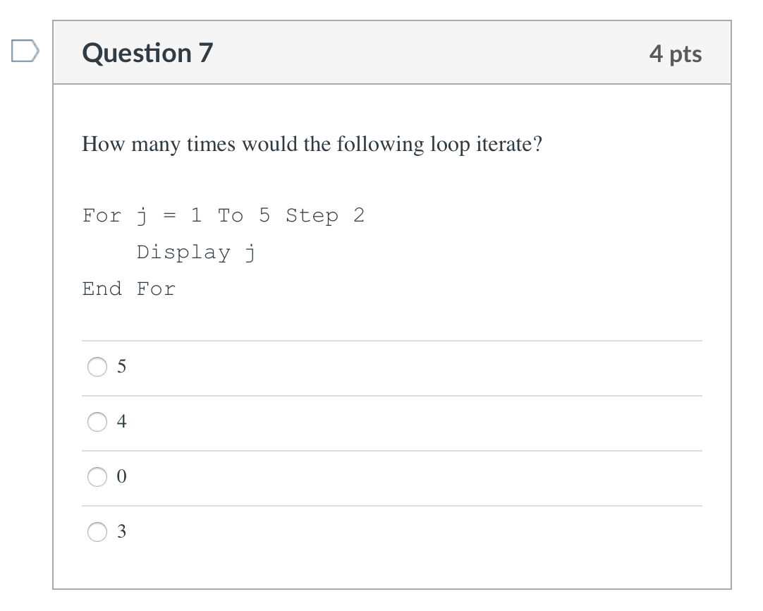This screenshot has height=611, width=763.
Task: Select the radio button for answer 0
Action: (x=97, y=477)
